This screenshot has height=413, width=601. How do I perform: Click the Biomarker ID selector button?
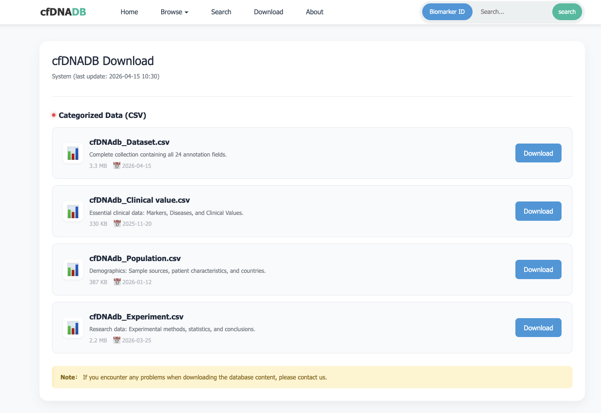[x=447, y=12]
